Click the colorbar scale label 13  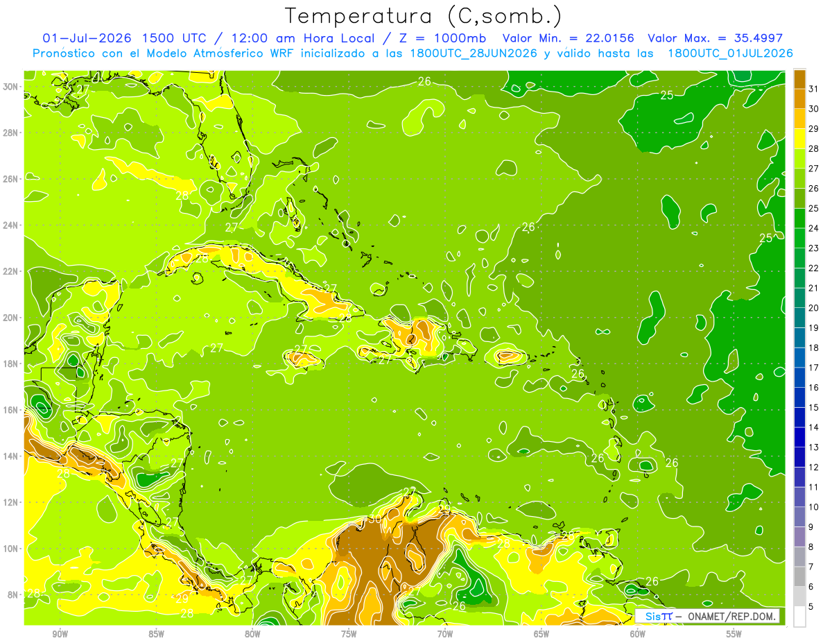pos(813,447)
